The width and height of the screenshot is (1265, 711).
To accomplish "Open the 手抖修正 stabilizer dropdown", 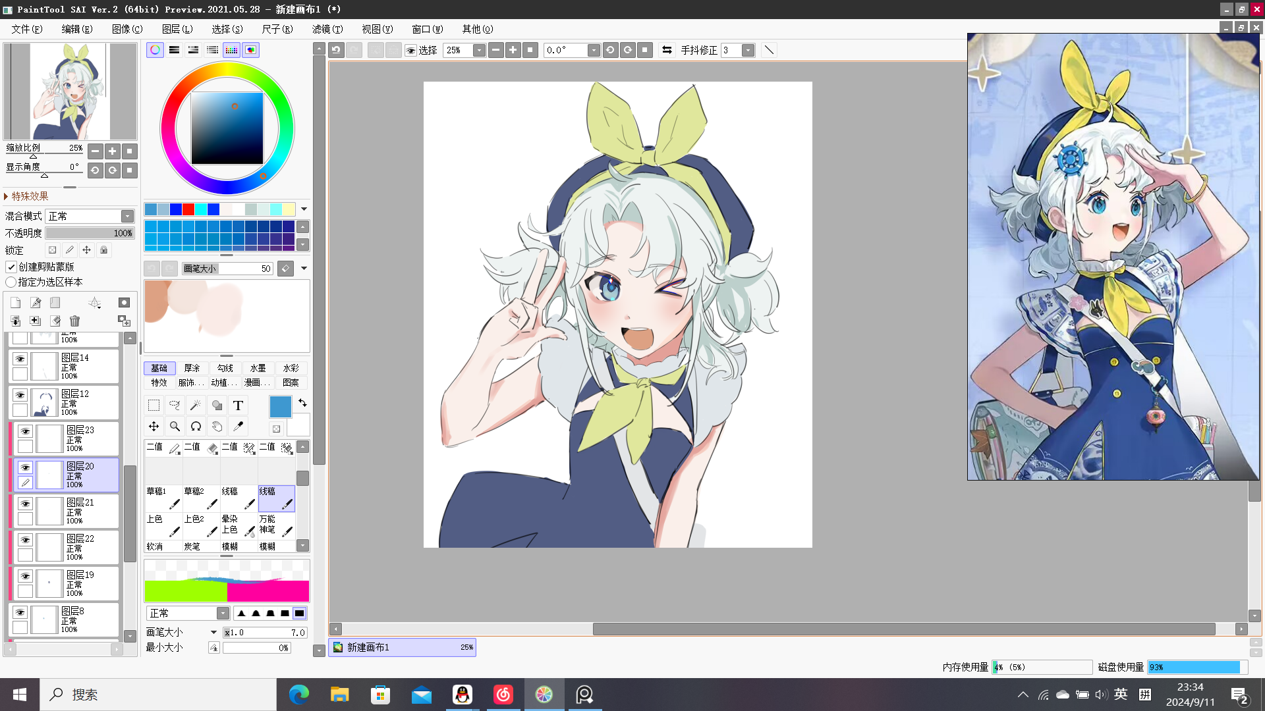I will (748, 50).
